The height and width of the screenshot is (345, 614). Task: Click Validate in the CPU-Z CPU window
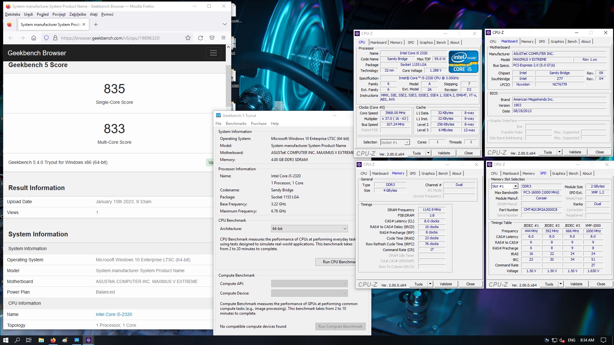point(444,153)
